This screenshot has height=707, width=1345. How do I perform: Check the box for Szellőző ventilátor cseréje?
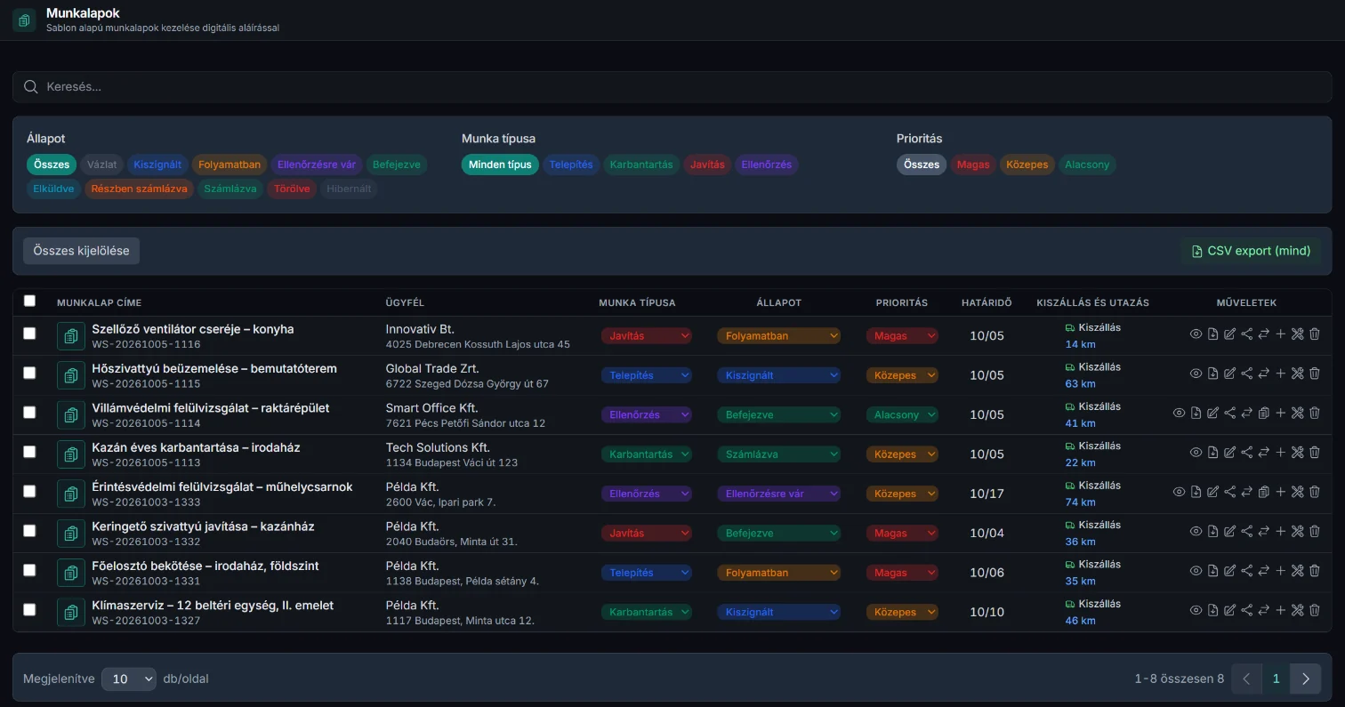pos(29,333)
